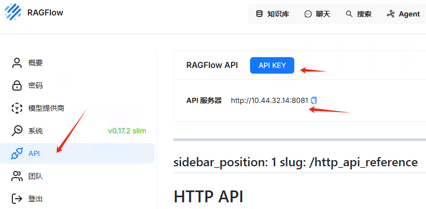Viewport: 426px width, 209px height.
Task: Open the 搜索 tab
Action: tap(359, 14)
